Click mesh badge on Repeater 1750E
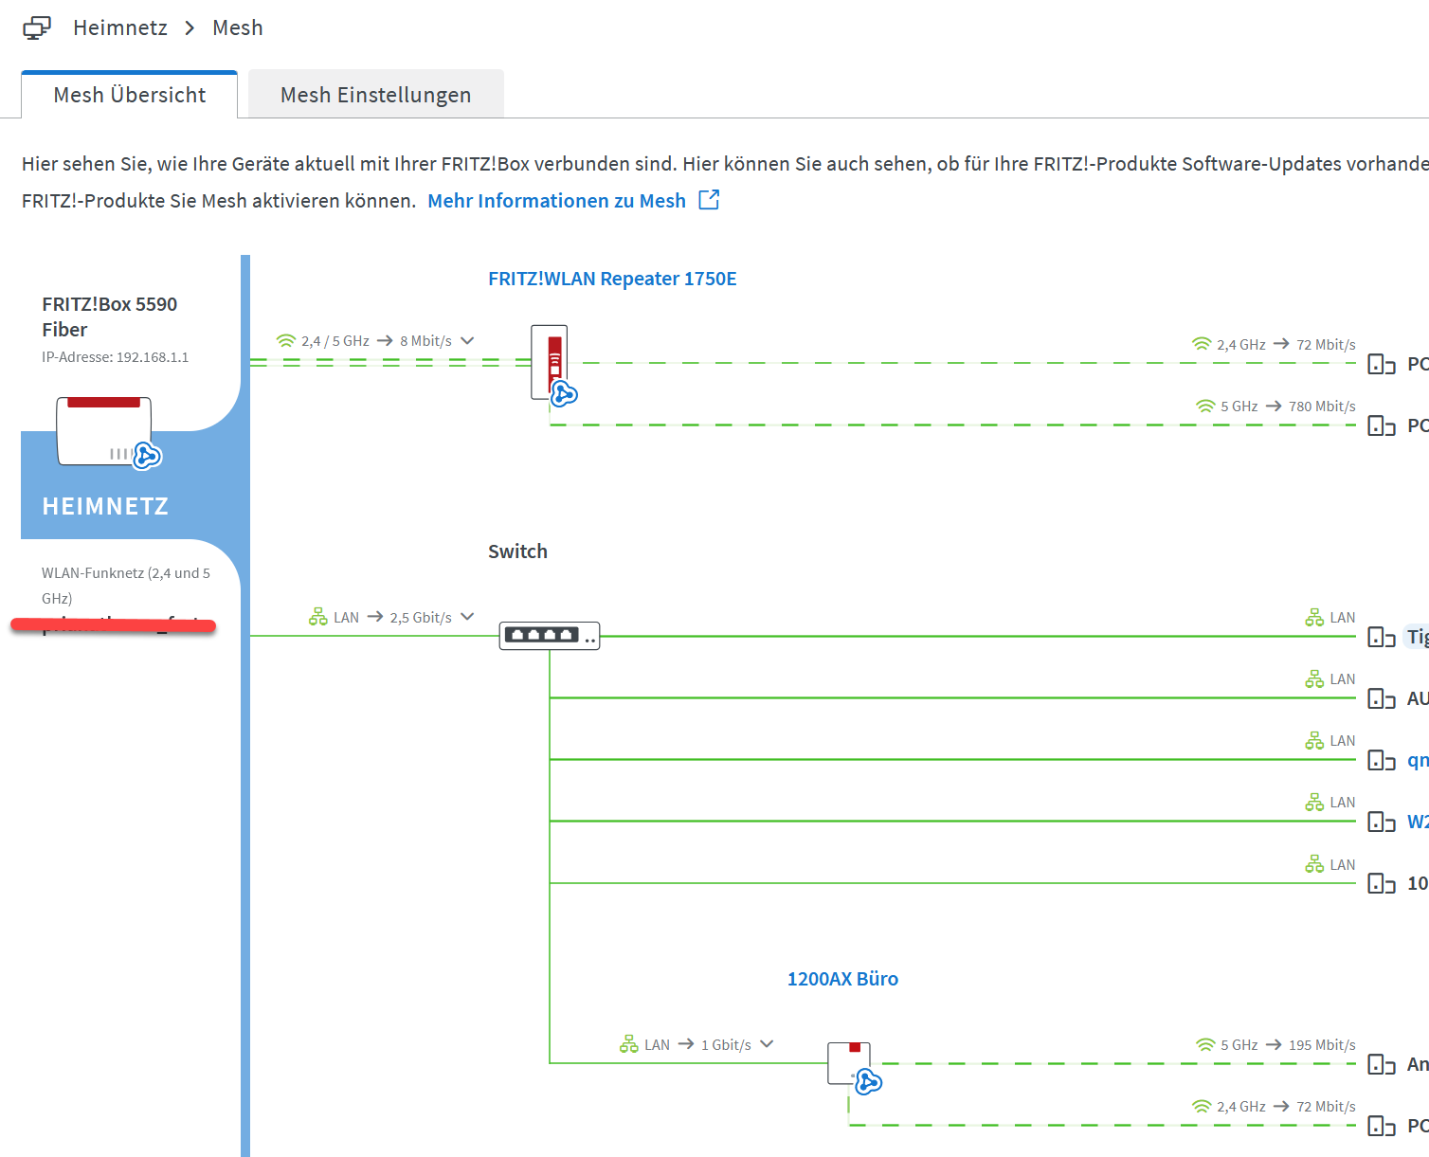 (564, 394)
